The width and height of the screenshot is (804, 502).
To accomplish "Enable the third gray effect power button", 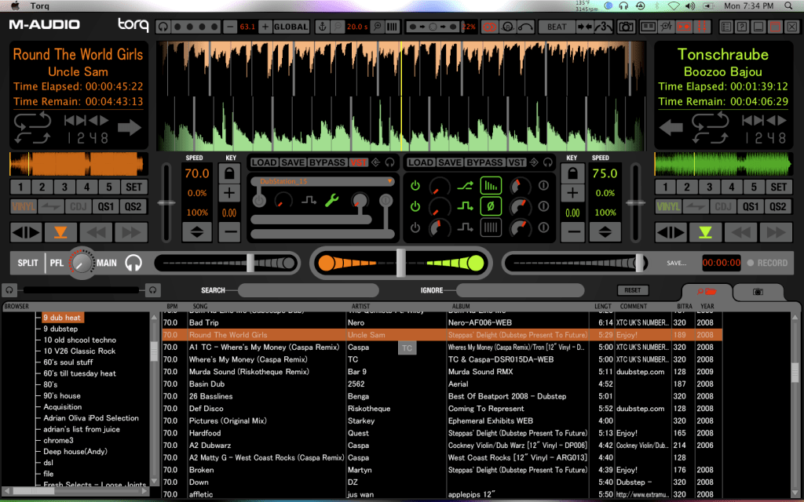I will (x=415, y=227).
